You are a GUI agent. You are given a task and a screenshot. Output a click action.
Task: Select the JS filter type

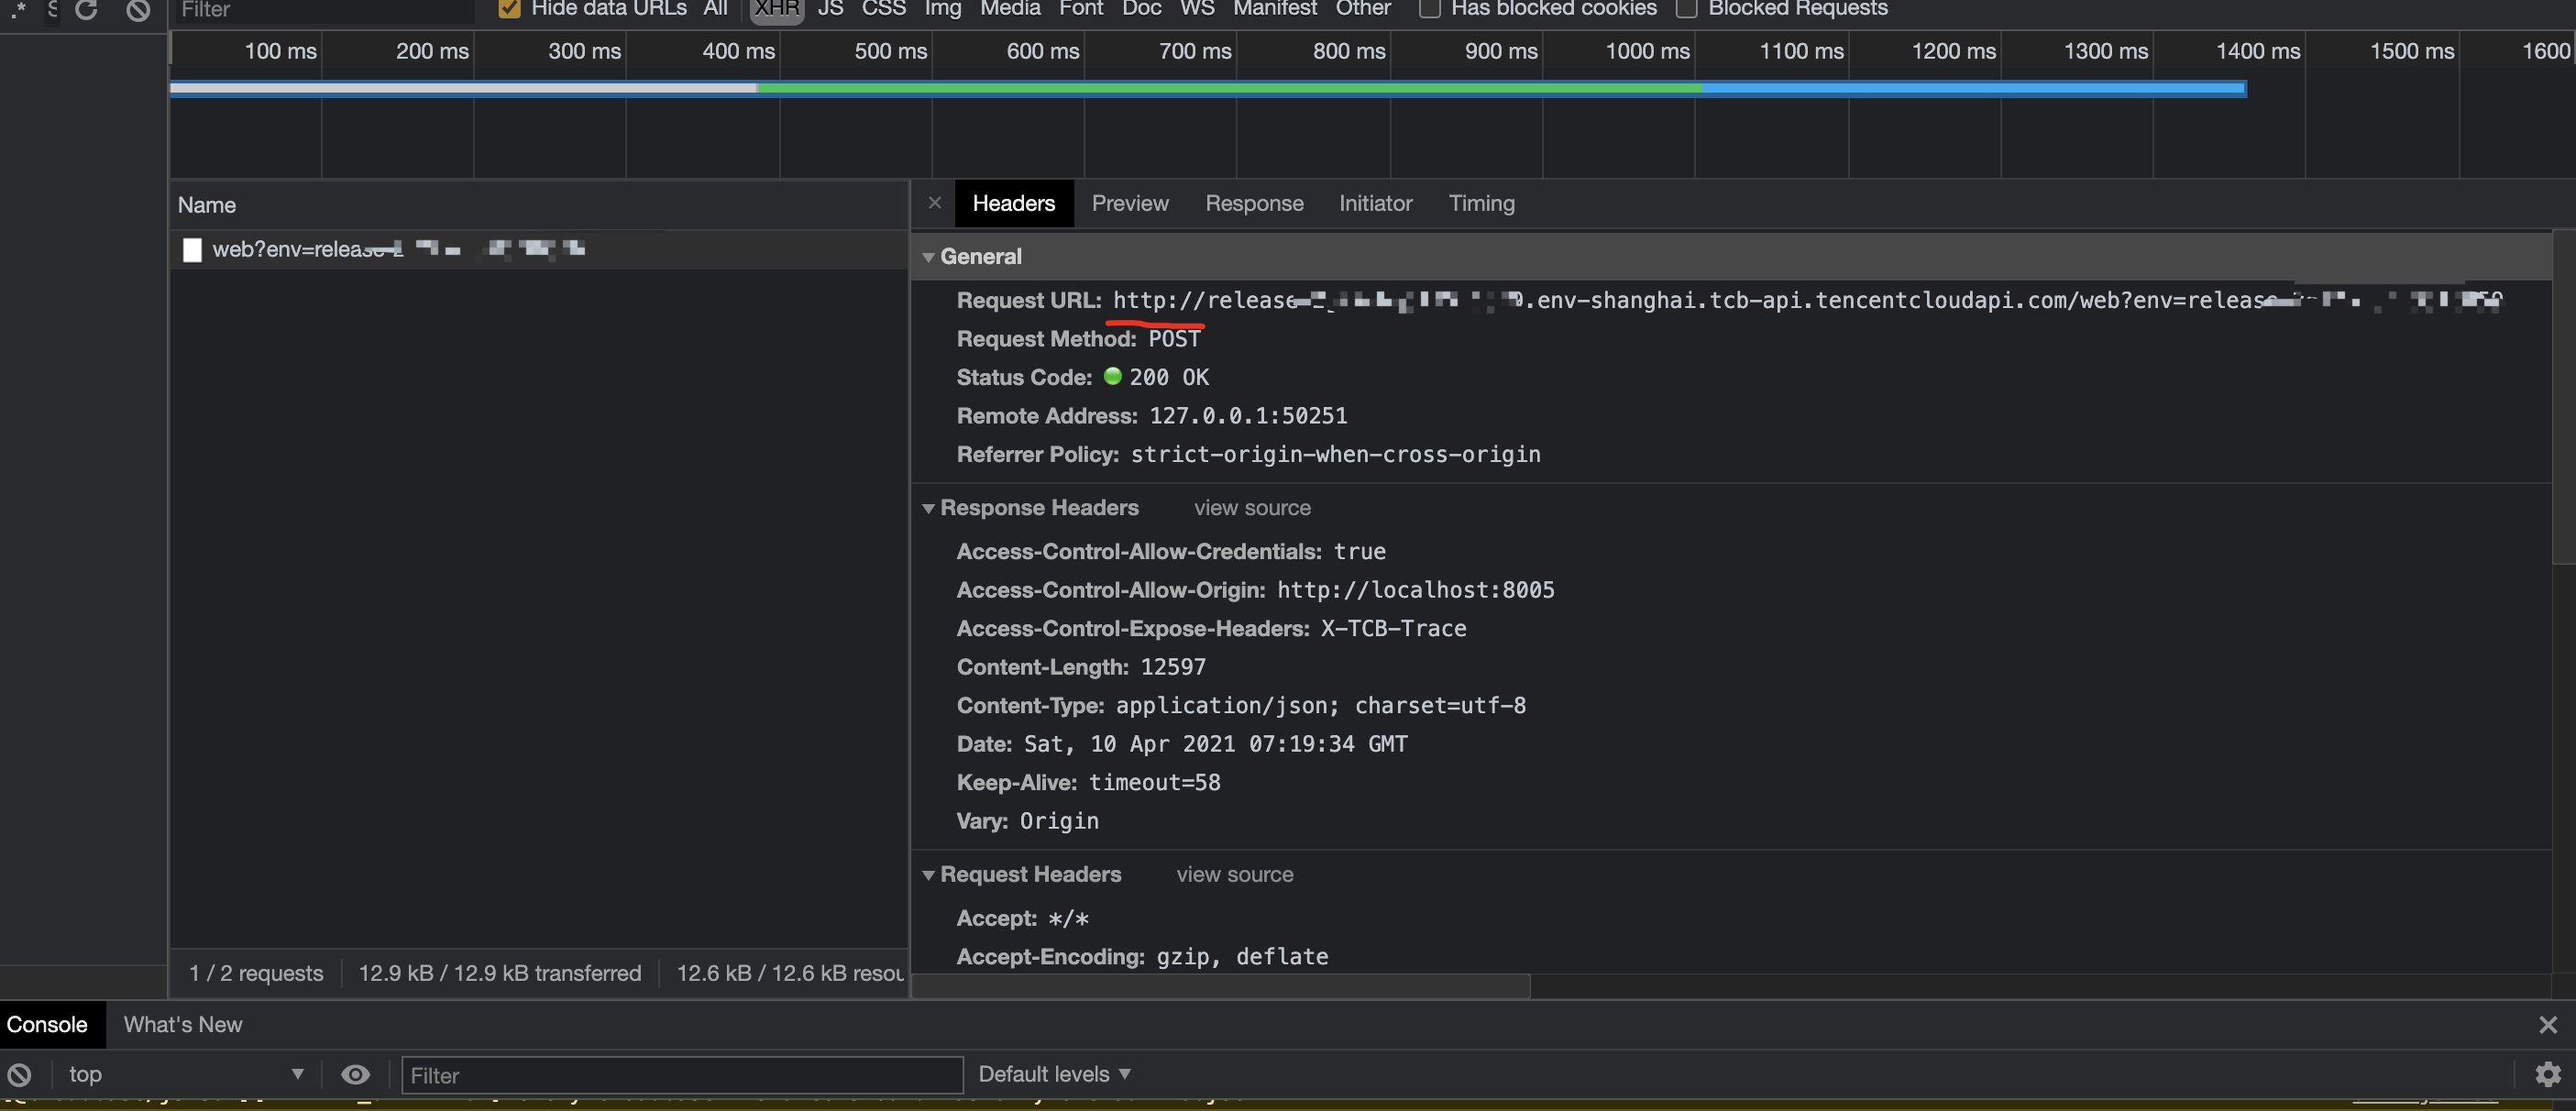point(829,9)
